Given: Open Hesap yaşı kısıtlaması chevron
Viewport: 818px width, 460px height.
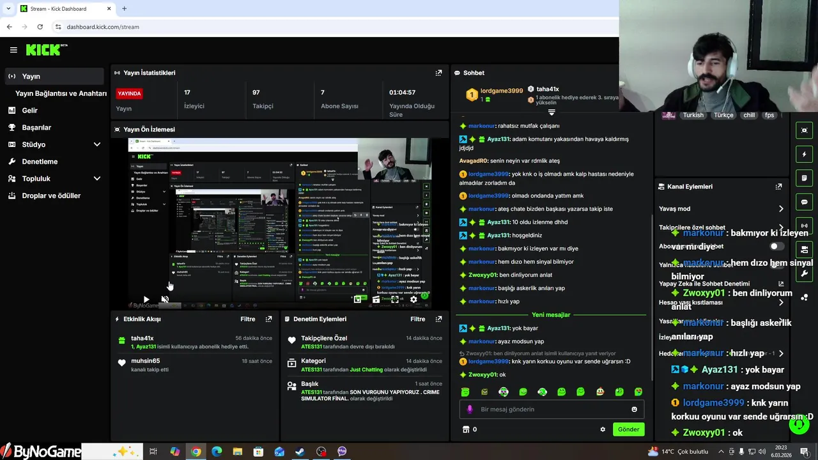Looking at the screenshot, I should click(x=780, y=303).
